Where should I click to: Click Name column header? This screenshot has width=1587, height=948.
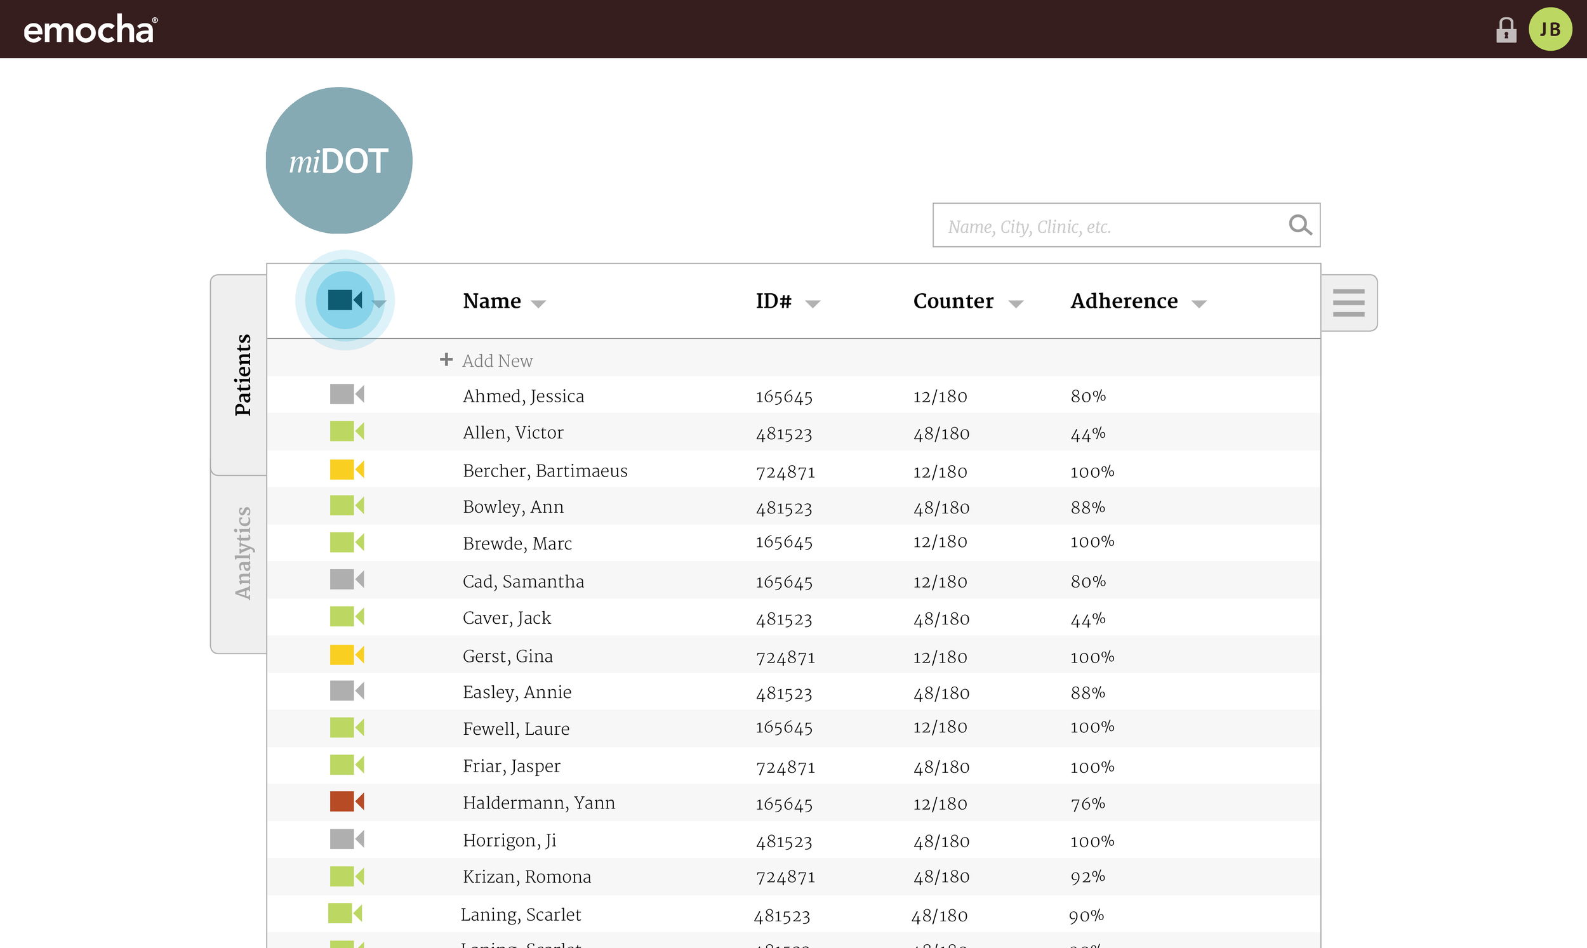click(492, 301)
